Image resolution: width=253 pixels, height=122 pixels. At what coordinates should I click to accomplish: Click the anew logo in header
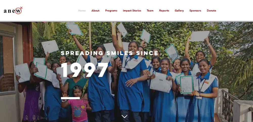(x=13, y=11)
